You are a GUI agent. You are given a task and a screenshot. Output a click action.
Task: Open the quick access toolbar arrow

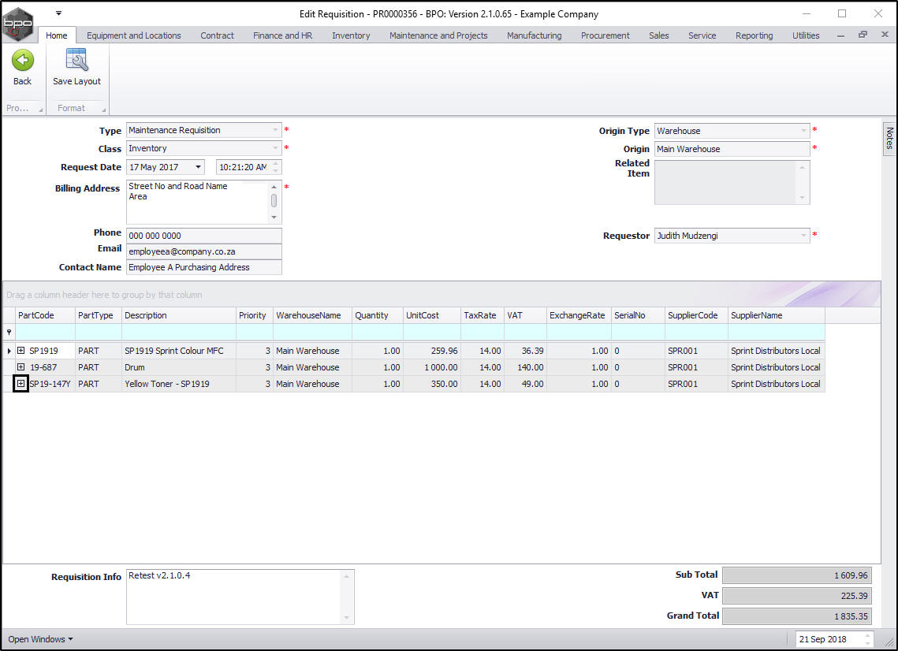coord(58,13)
